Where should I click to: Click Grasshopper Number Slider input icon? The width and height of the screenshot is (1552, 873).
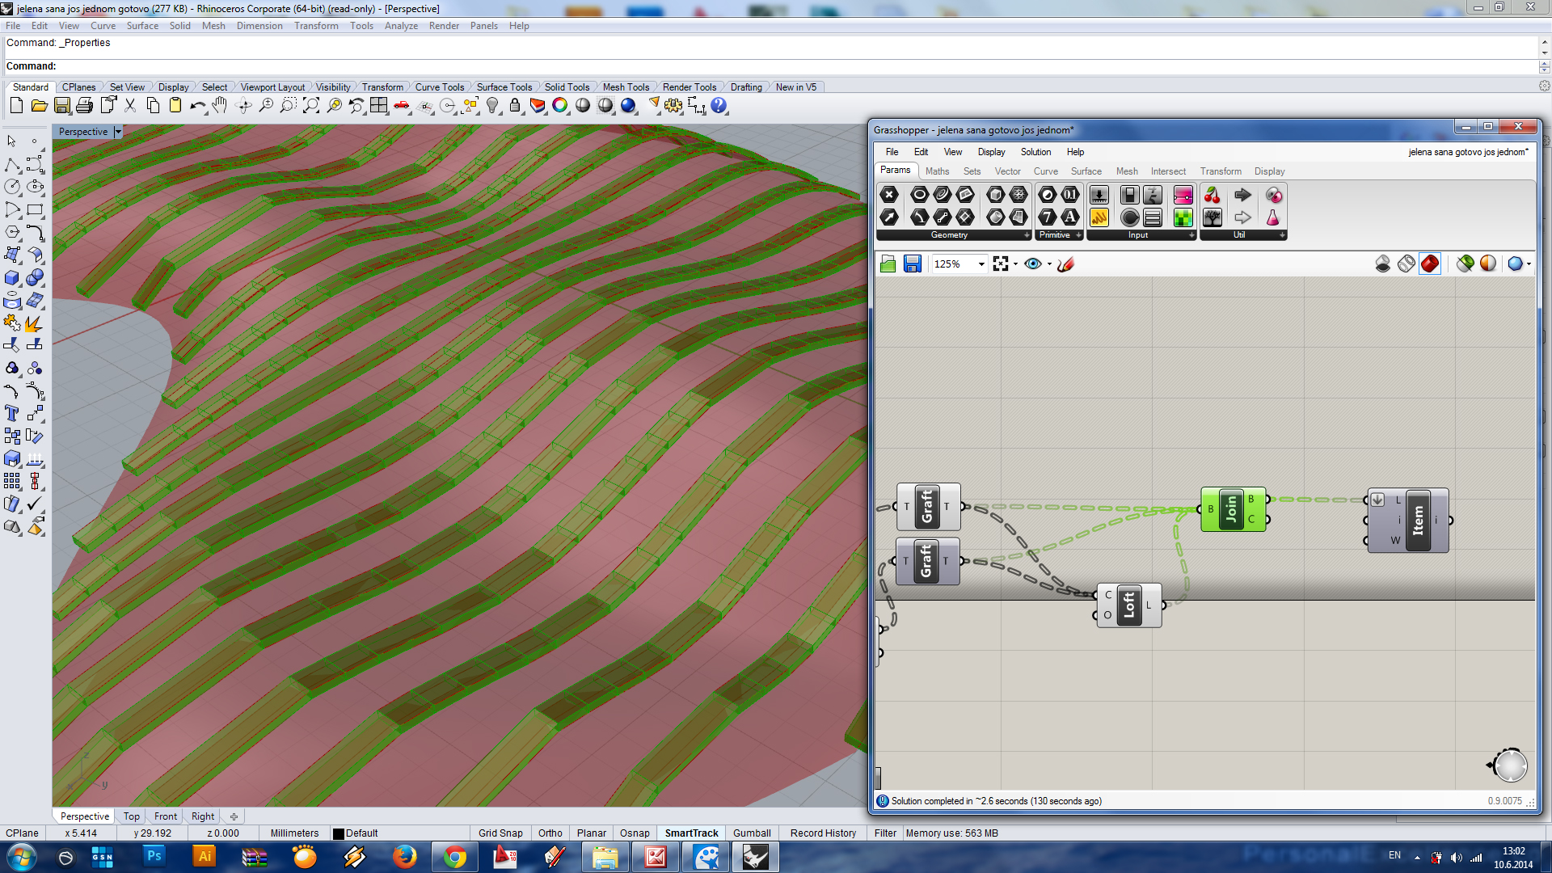(1099, 195)
